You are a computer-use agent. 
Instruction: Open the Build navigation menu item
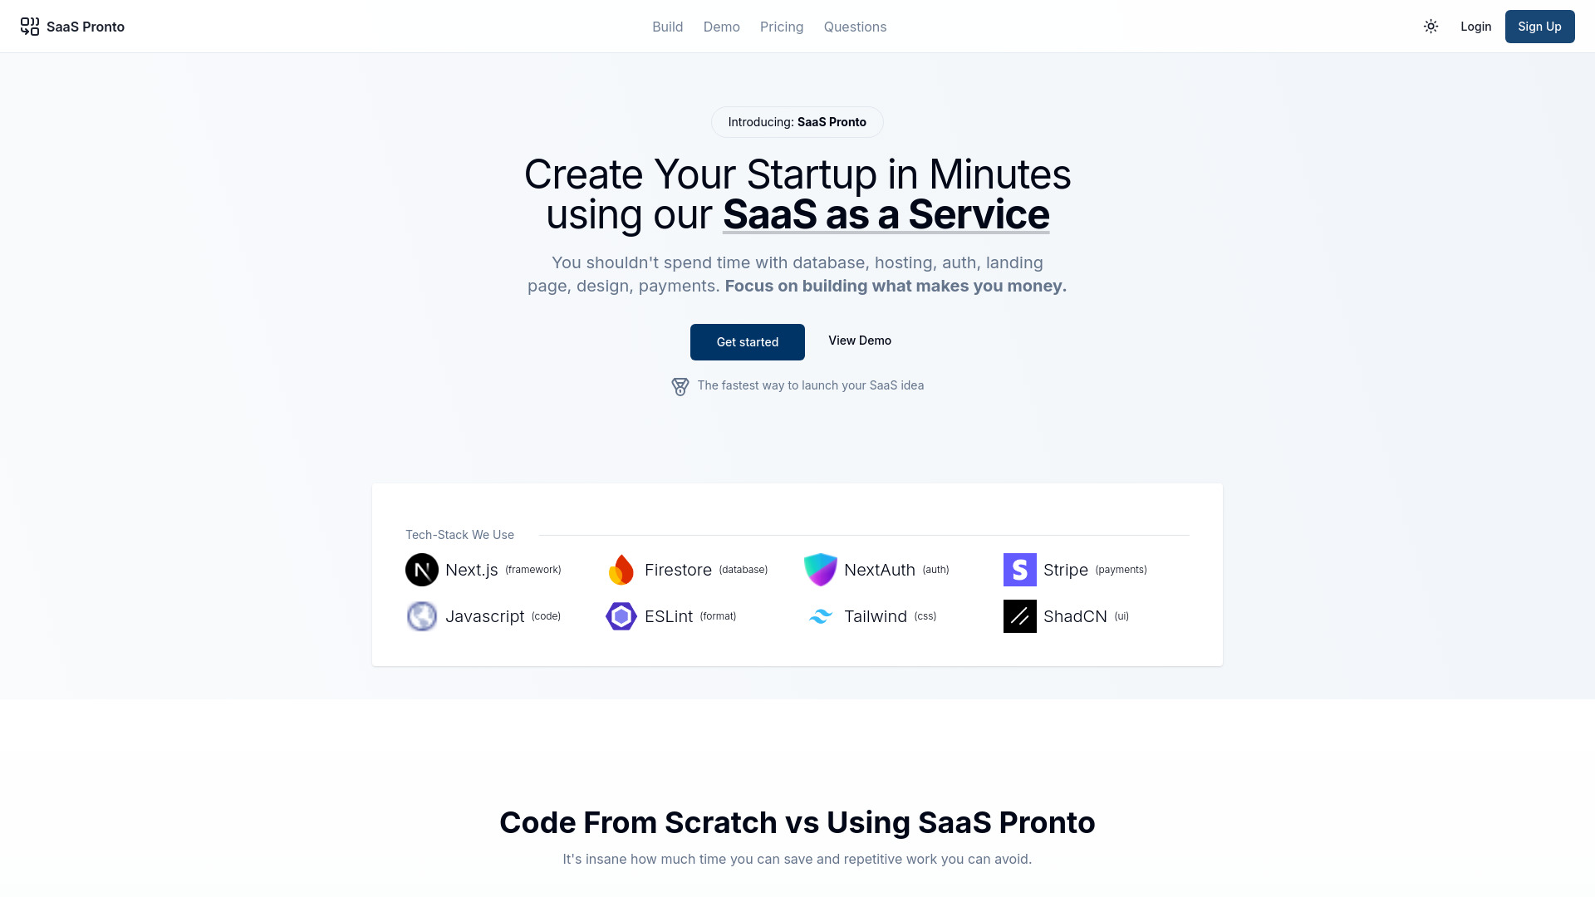pyautogui.click(x=667, y=27)
